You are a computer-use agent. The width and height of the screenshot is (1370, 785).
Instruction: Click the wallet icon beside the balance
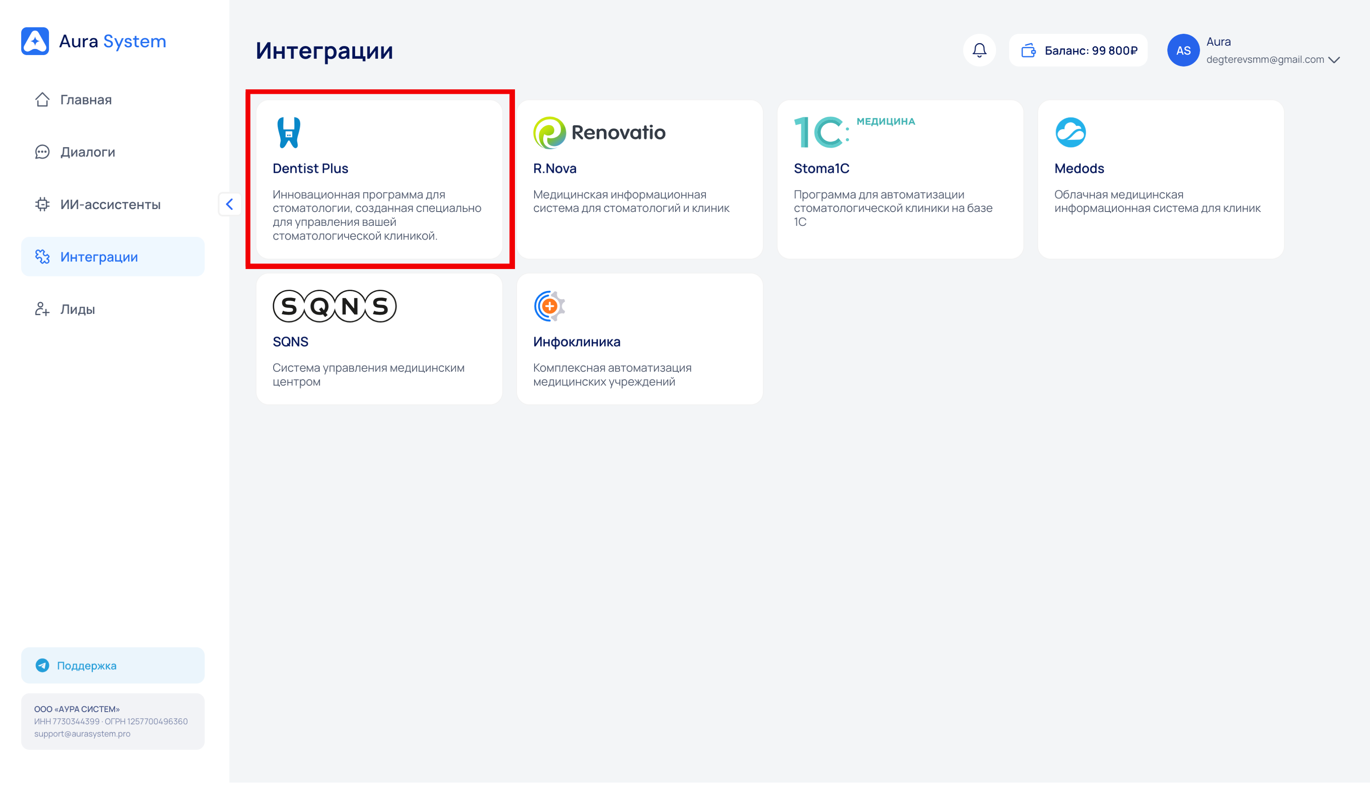click(x=1028, y=51)
